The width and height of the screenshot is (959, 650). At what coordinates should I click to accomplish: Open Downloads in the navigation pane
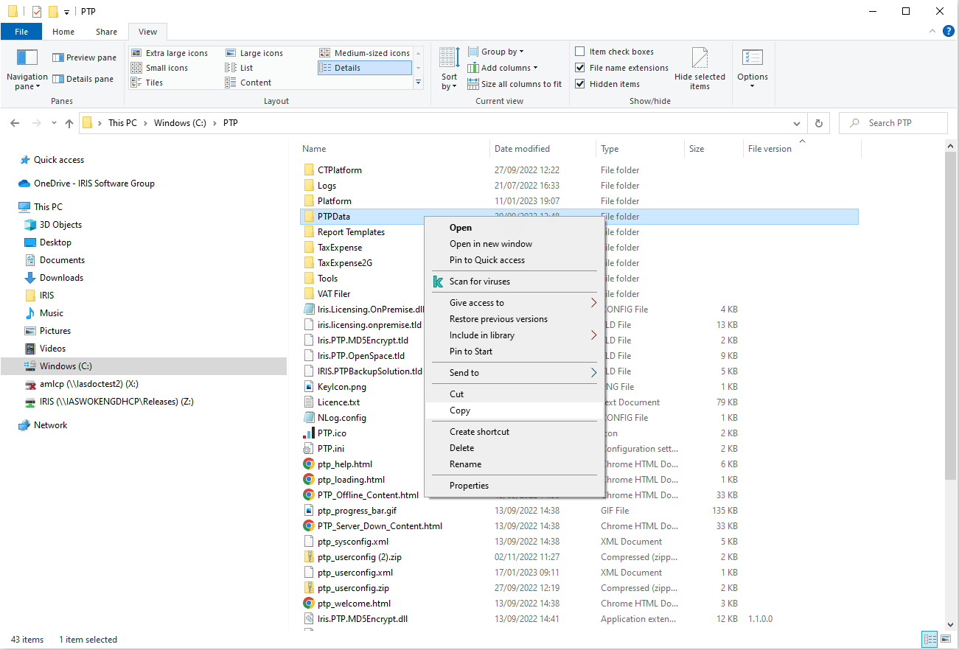61,278
